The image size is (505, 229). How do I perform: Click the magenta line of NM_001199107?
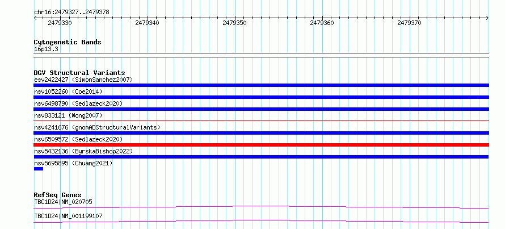tap(261, 221)
